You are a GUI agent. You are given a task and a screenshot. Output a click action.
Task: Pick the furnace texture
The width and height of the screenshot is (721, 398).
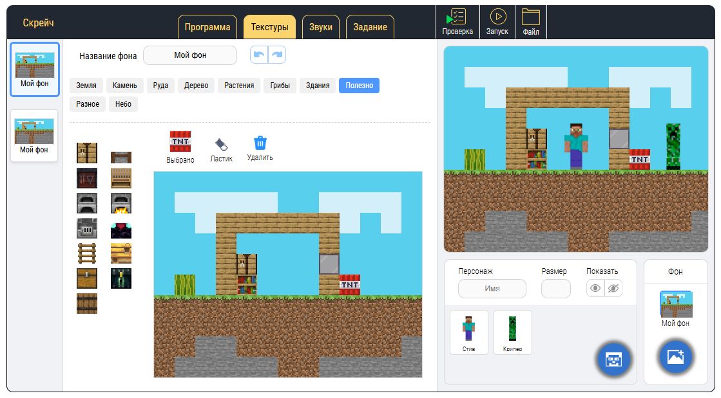(88, 203)
